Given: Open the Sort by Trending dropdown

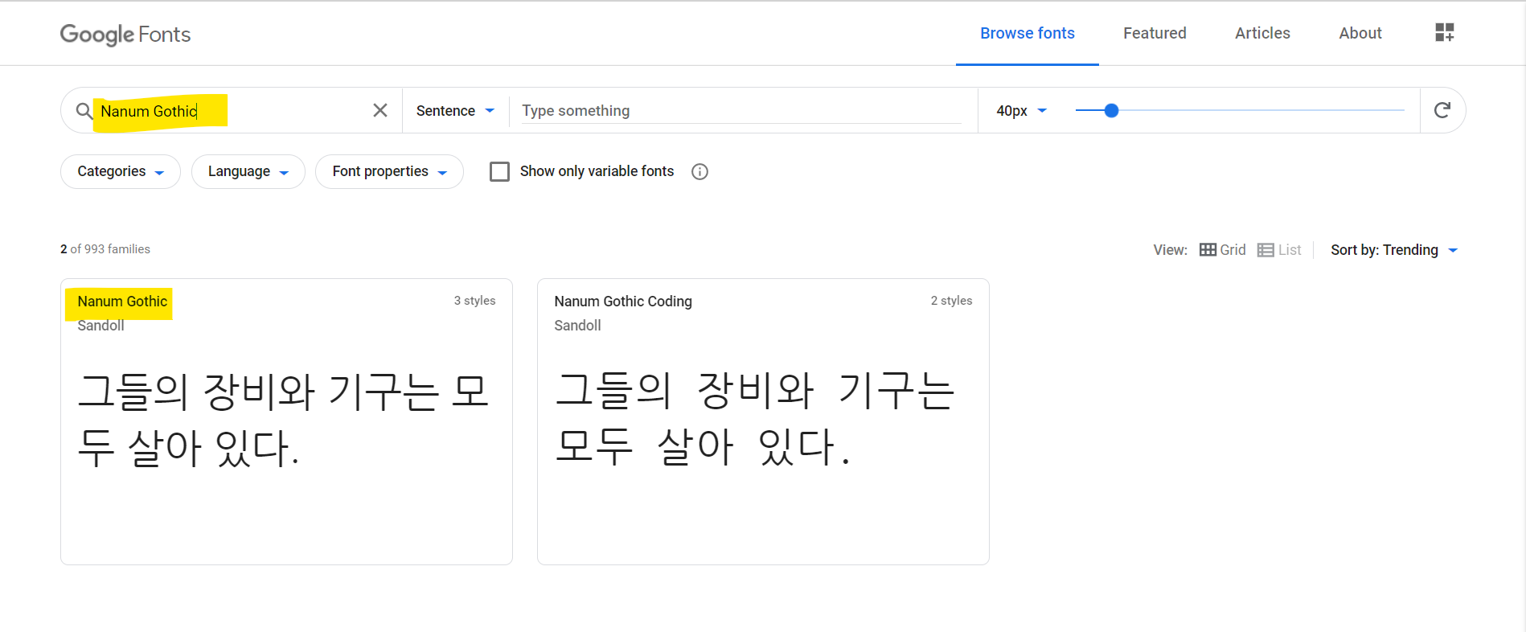Looking at the screenshot, I should tap(1394, 250).
